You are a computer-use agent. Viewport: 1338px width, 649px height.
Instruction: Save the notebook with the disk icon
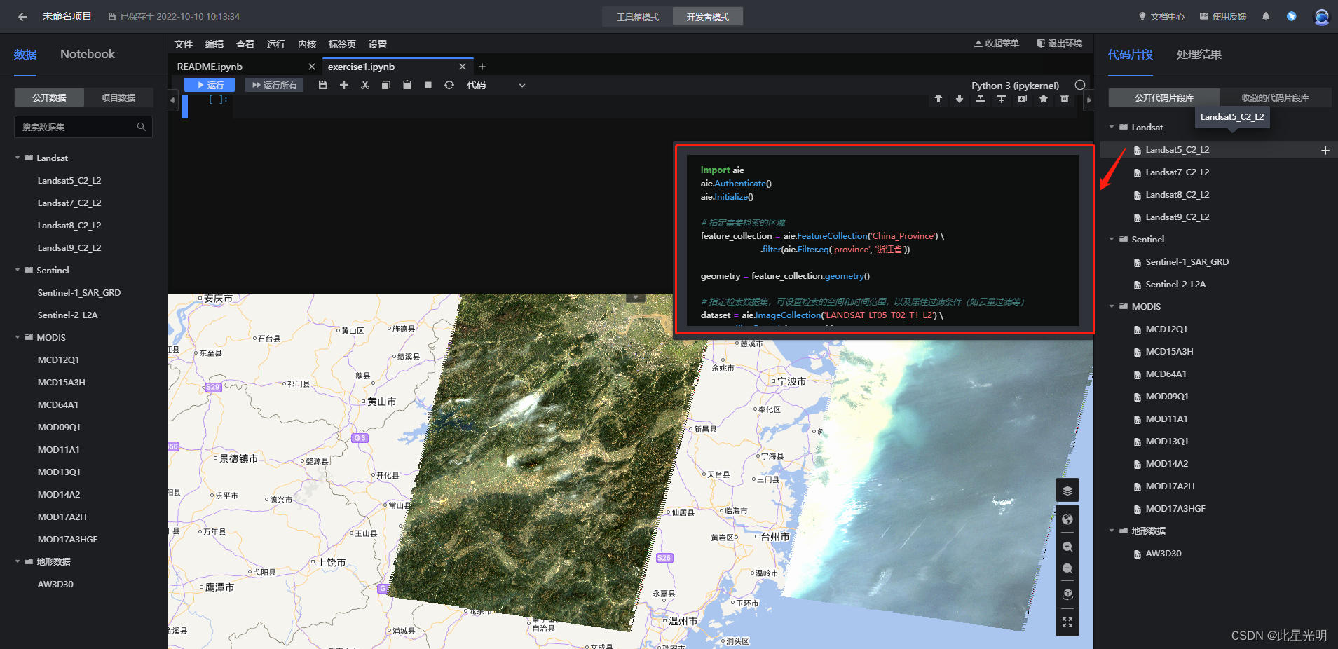[x=322, y=85]
